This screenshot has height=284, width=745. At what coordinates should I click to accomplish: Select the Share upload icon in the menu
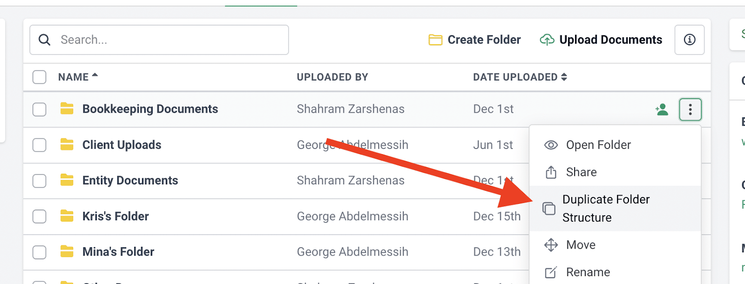click(x=551, y=172)
